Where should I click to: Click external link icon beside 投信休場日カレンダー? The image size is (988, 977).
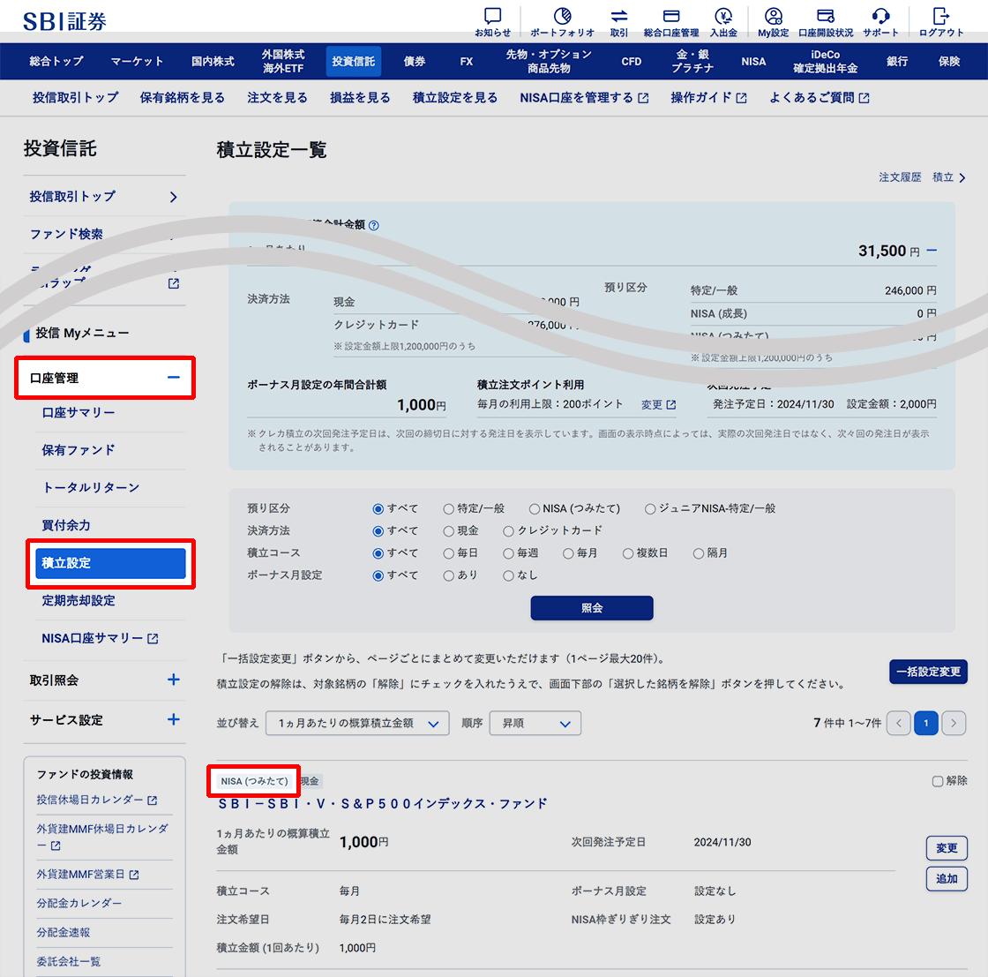click(152, 800)
